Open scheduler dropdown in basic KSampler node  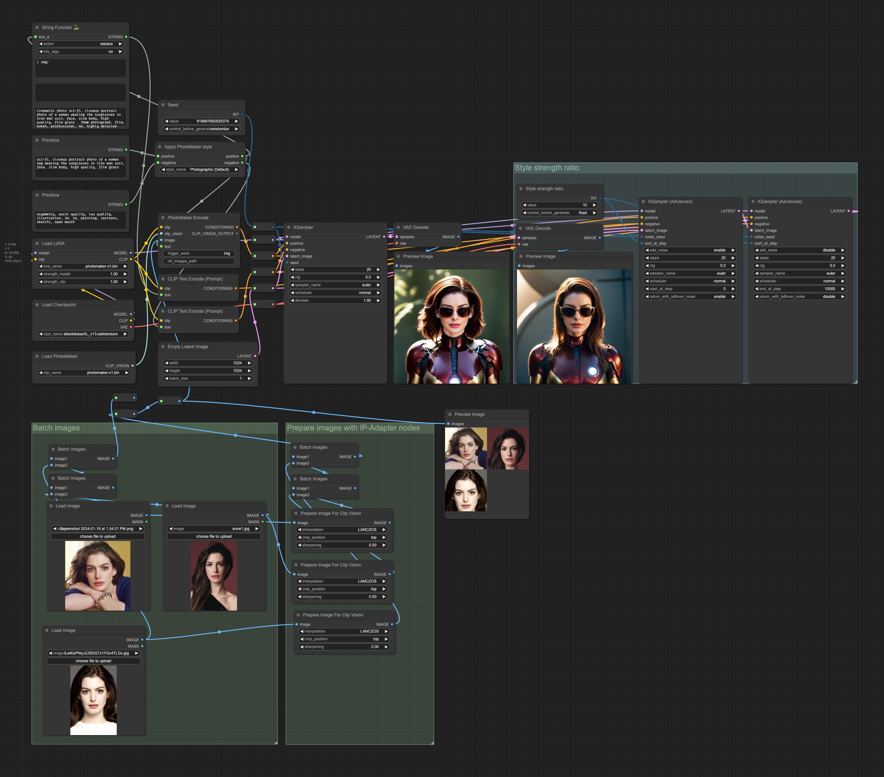point(335,293)
